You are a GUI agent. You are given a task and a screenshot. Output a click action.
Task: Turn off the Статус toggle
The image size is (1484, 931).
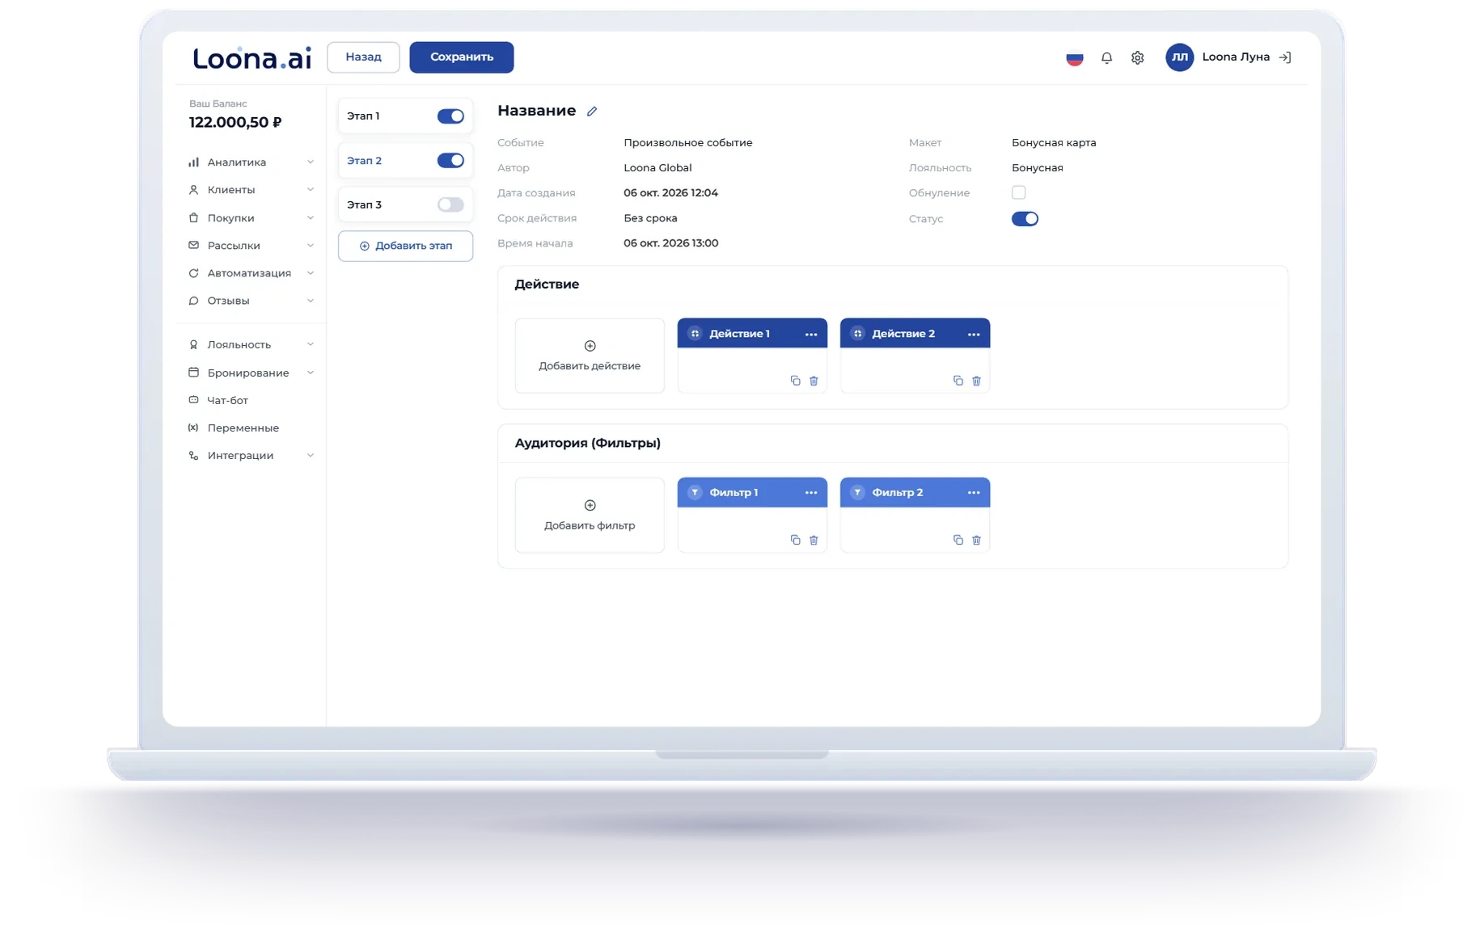pos(1025,219)
